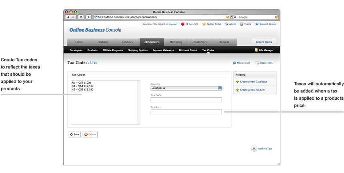Click the Back to Top arrow icon
Screen dimensions: 344x173
254,148
